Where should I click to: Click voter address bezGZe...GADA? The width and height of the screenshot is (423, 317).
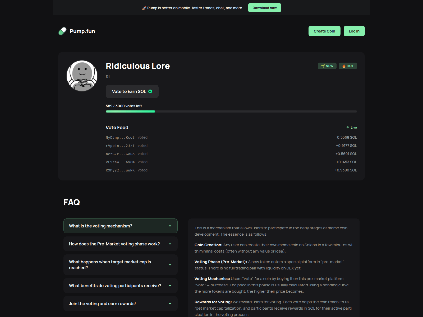pyautogui.click(x=120, y=154)
